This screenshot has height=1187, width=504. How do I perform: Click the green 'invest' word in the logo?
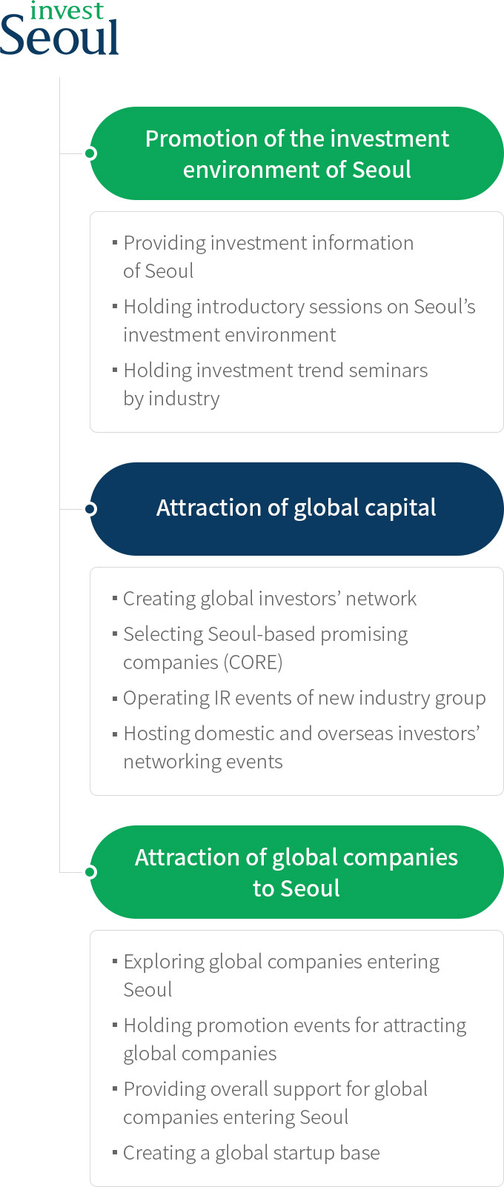[x=67, y=10]
